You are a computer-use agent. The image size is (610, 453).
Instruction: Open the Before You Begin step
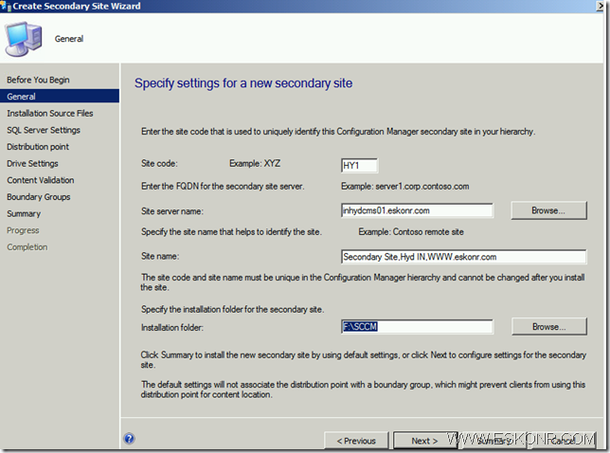point(38,80)
